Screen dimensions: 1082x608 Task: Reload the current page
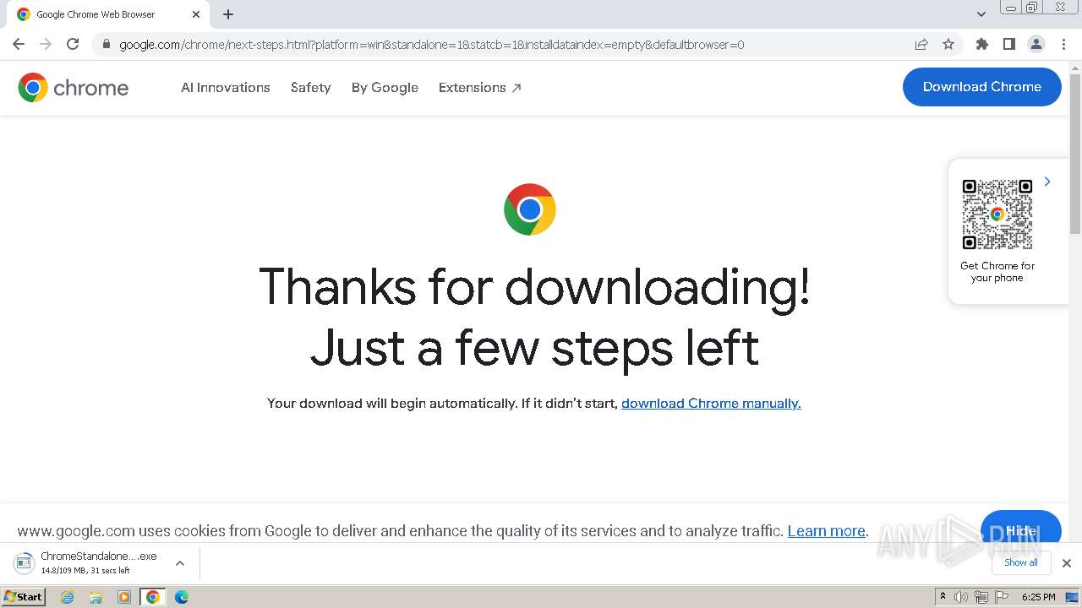(73, 44)
